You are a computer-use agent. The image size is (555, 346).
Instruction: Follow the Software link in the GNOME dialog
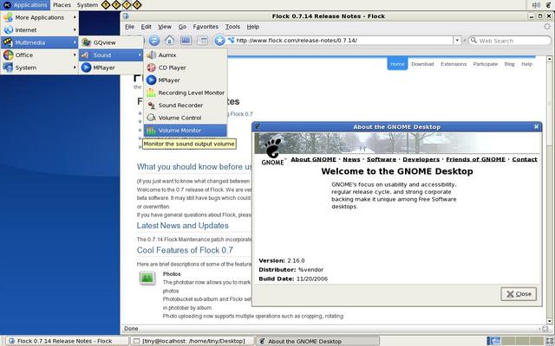[x=382, y=159]
